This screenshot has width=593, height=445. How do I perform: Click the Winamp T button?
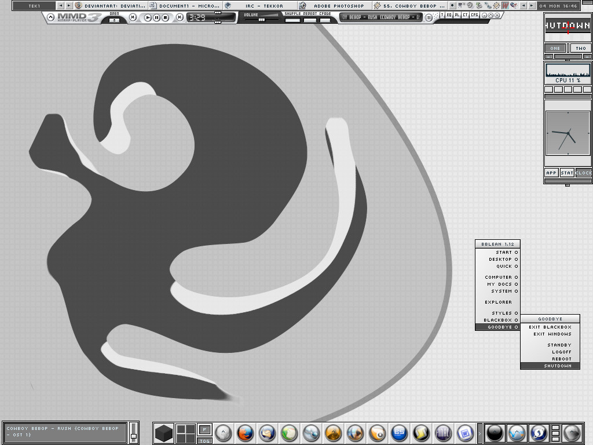tap(442, 15)
